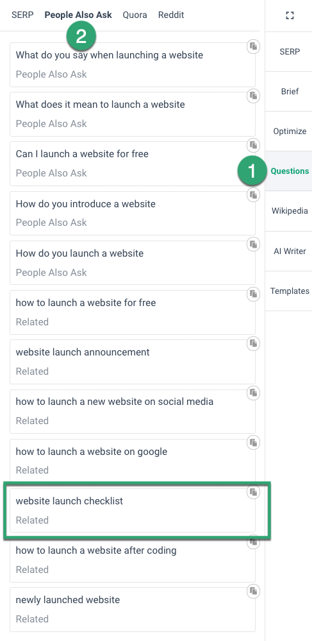Copy 'how to launch a website on google'
This screenshot has width=312, height=641.
click(253, 443)
